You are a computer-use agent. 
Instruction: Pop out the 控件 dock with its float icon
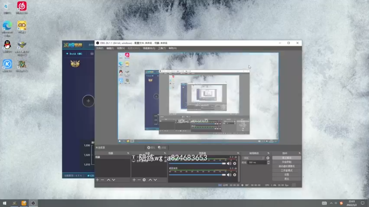tap(299, 153)
